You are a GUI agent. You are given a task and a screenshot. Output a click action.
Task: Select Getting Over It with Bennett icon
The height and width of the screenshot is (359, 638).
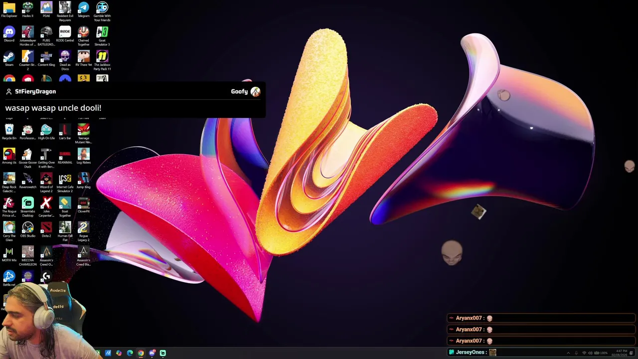[x=46, y=159]
